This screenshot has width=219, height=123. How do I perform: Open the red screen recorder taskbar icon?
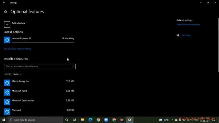click(122, 120)
